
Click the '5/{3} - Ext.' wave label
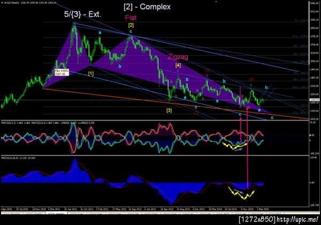tap(83, 14)
